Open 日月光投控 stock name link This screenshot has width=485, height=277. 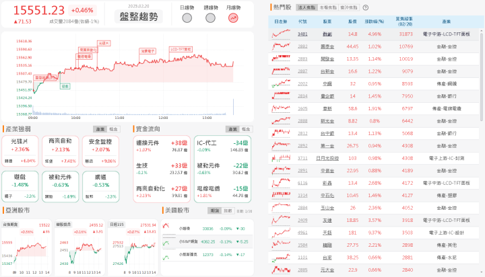(x=327, y=158)
